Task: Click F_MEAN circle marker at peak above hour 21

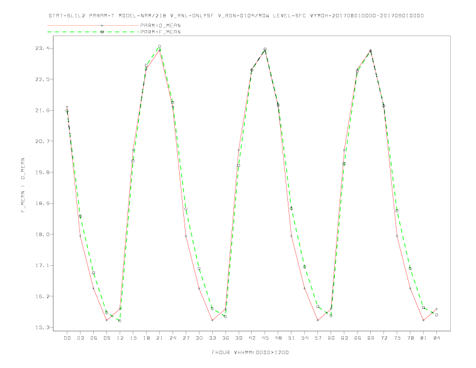Action: [159, 46]
